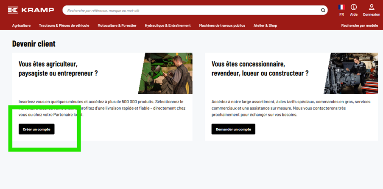Expand Hydraulique & Entraînement category
Viewport: 383px width, 189px height.
click(168, 25)
